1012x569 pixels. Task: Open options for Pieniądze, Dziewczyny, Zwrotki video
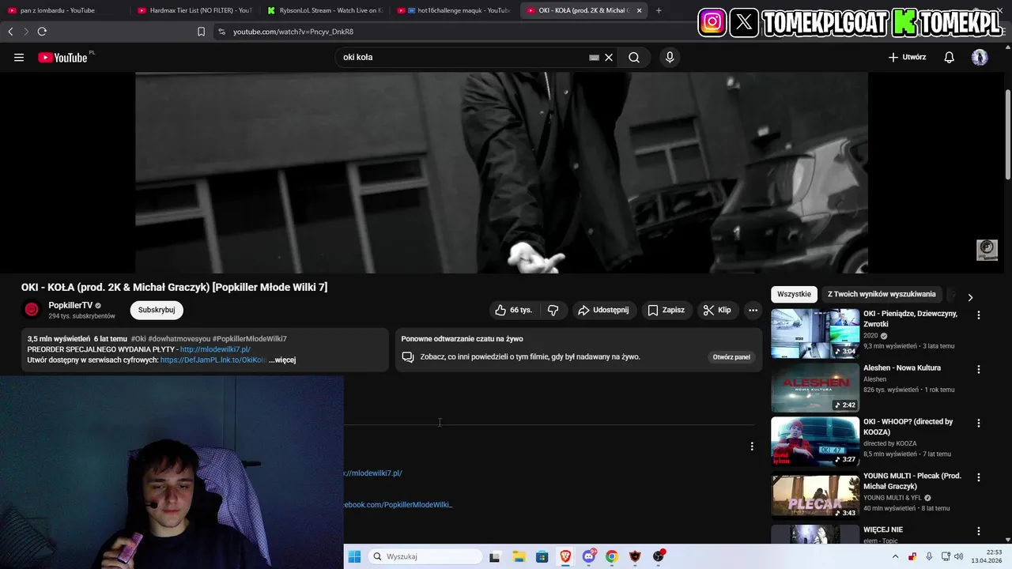point(979,315)
